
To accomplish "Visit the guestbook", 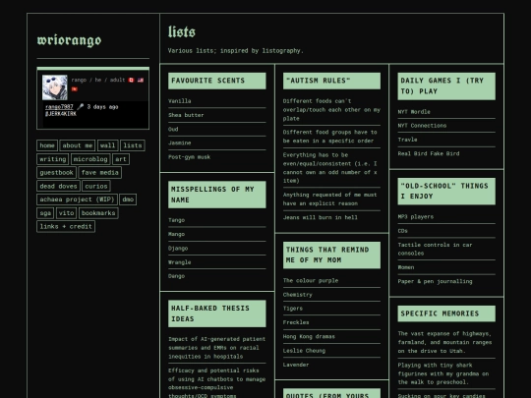I will [x=57, y=173].
